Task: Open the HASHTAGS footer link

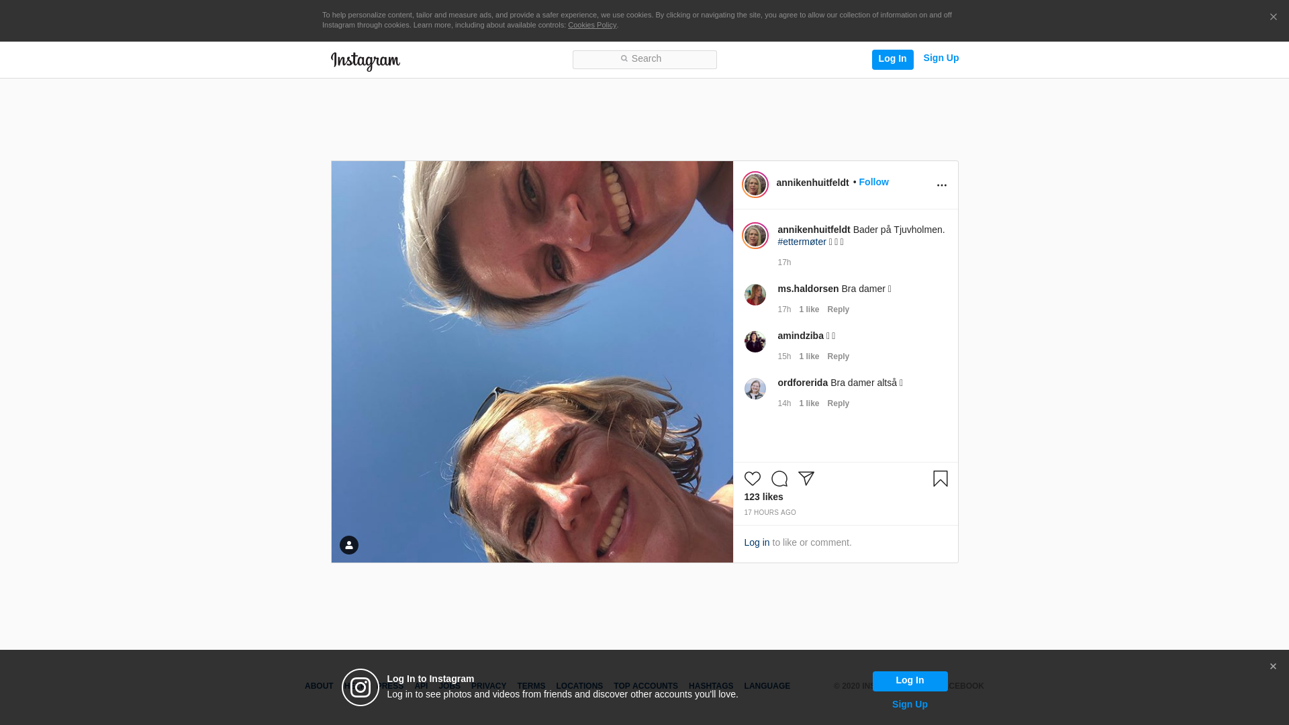Action: click(x=711, y=686)
